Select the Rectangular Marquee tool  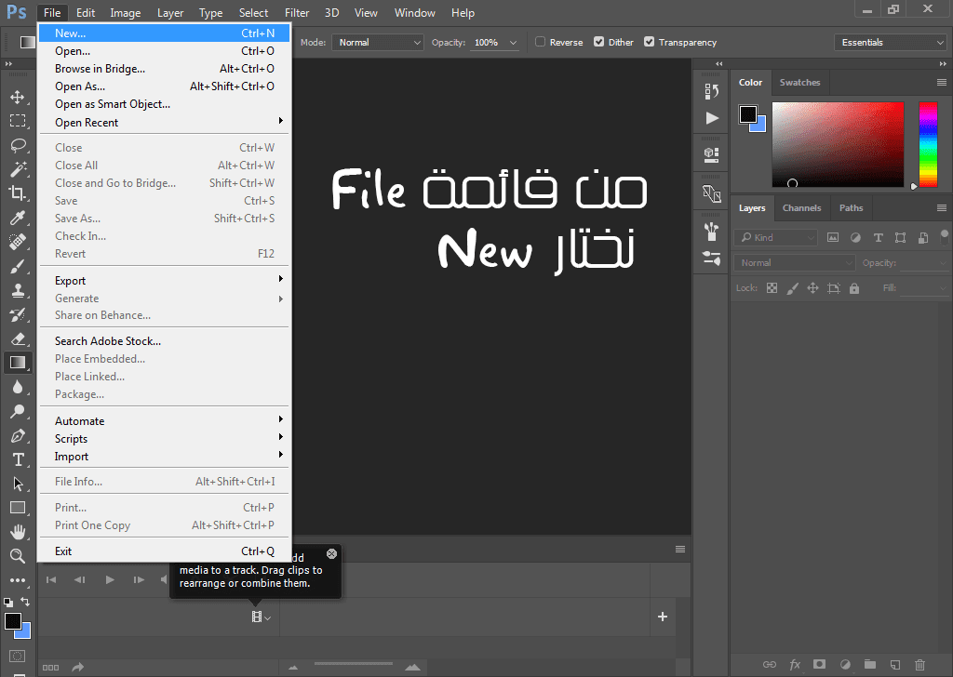[x=18, y=121]
